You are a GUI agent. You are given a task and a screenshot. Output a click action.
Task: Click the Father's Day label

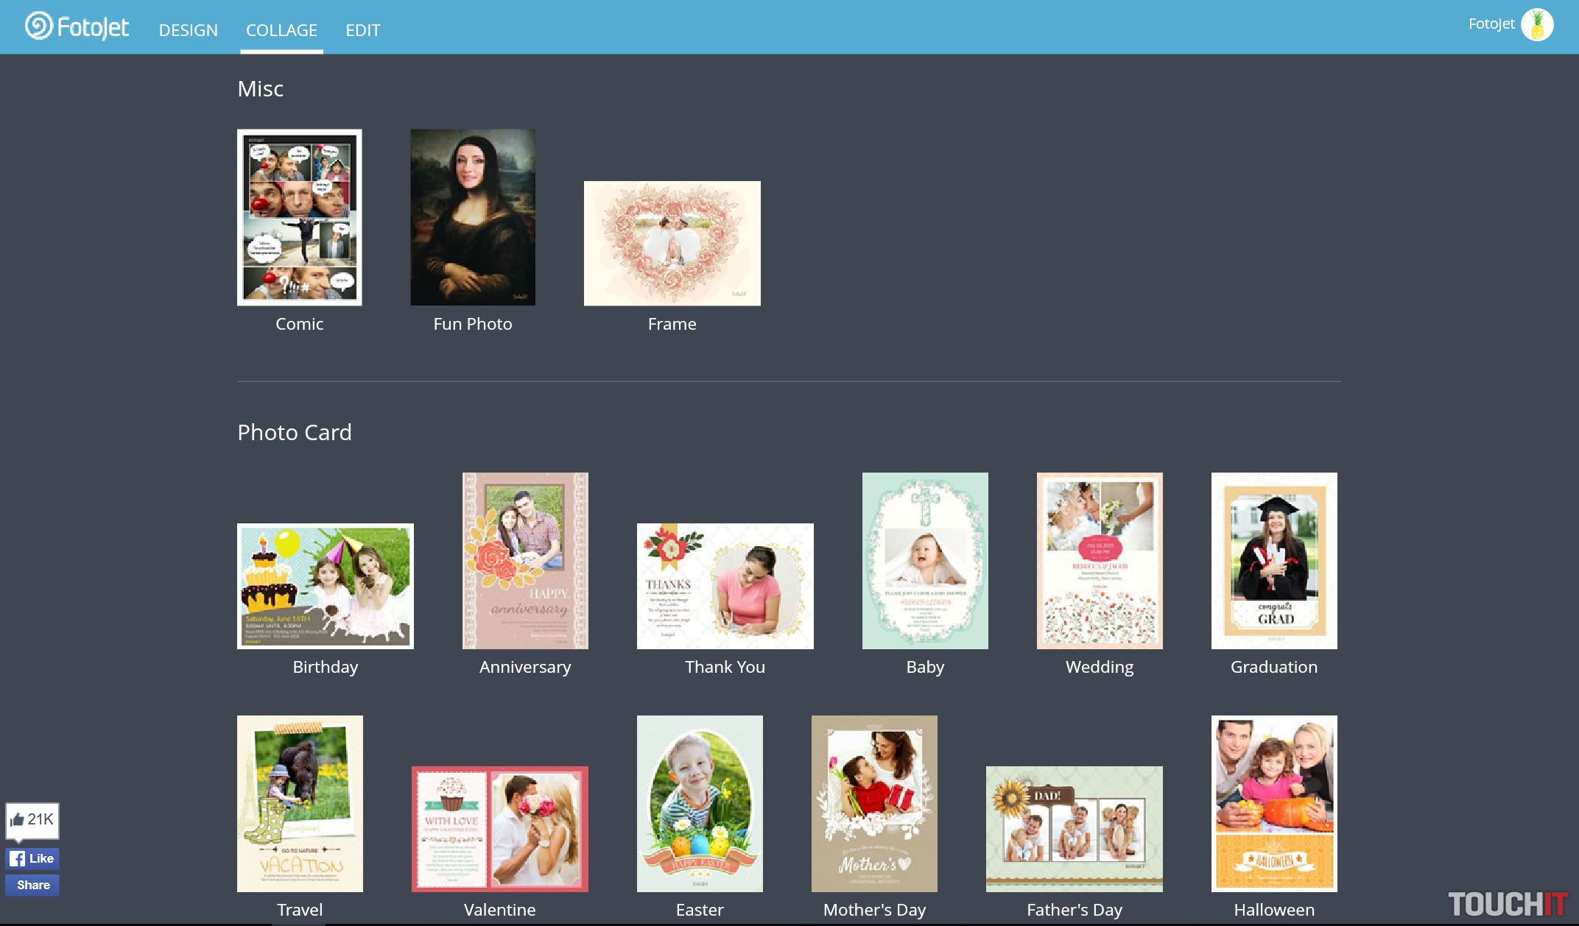coord(1075,910)
